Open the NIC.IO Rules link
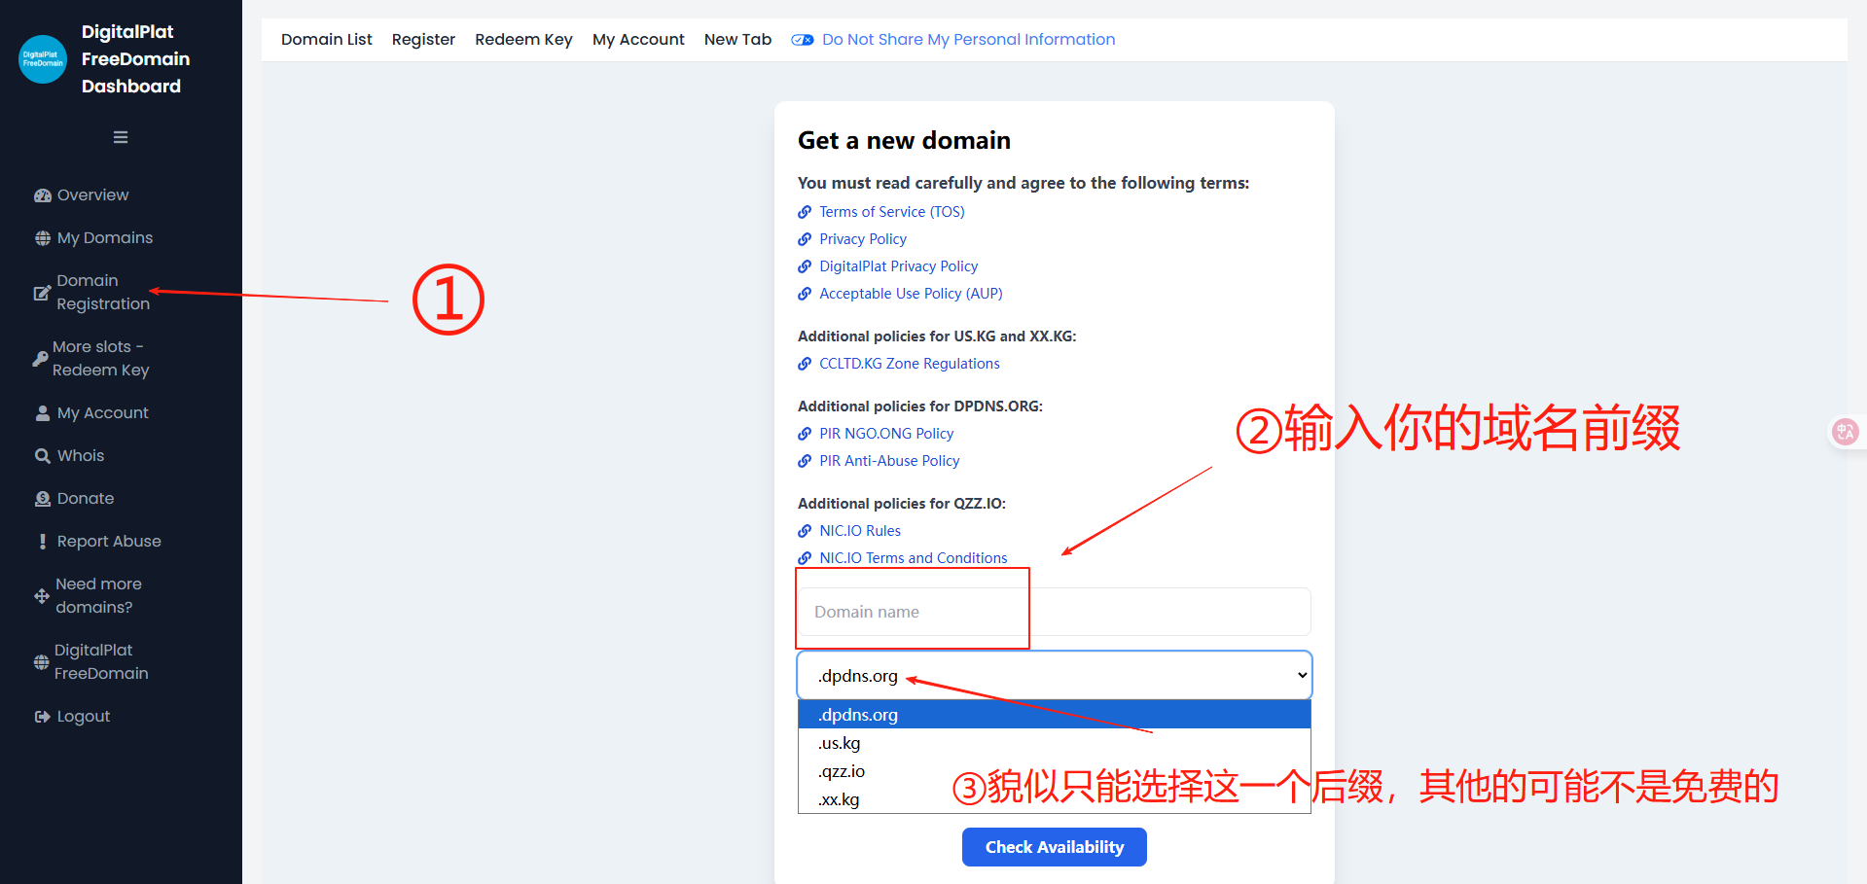 (860, 531)
